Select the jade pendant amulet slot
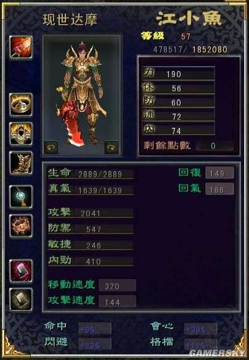This screenshot has width=249, height=360. pyautogui.click(x=21, y=196)
